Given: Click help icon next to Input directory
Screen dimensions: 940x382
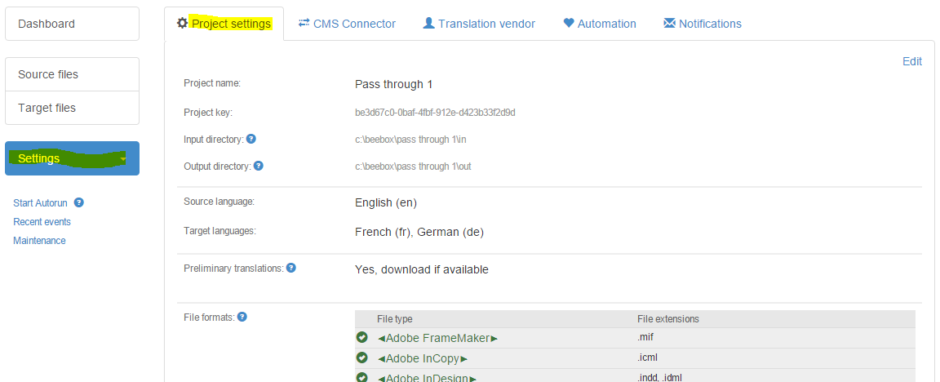Looking at the screenshot, I should 251,139.
